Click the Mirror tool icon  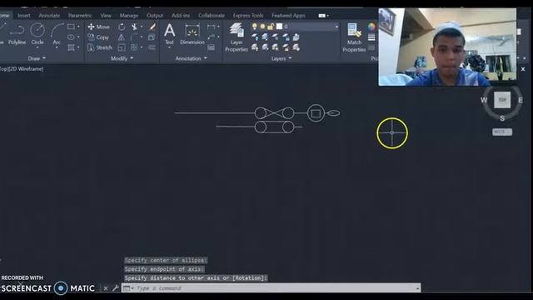point(122,37)
